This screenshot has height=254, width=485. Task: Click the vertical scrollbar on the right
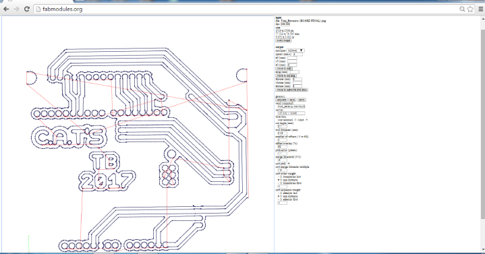coord(483,123)
